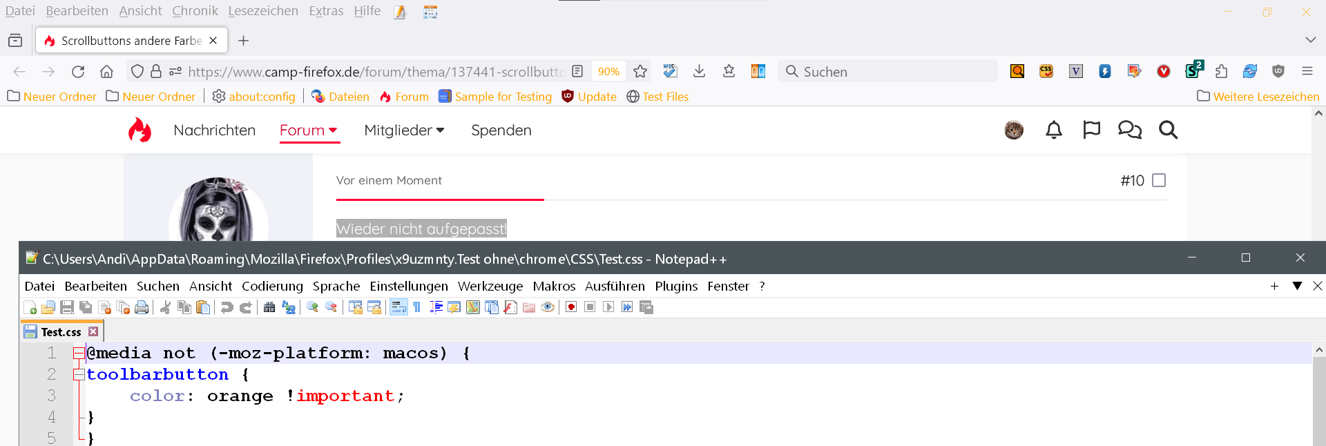Click the Firefox home button
The width and height of the screenshot is (1326, 446).
(x=106, y=71)
